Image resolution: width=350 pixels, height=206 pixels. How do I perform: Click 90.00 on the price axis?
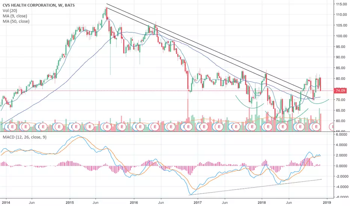(x=341, y=57)
